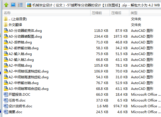Click the 1.6 MB size value

click(x=102, y=106)
